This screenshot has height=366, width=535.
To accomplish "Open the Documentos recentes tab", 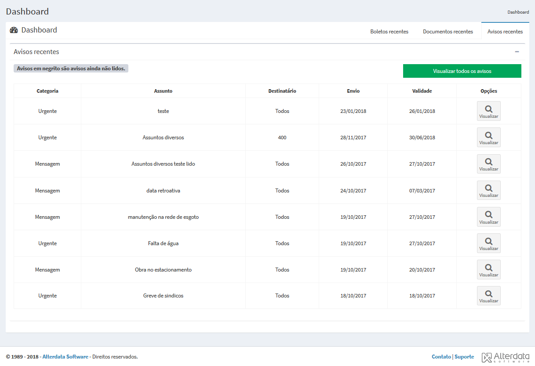I will [x=448, y=32].
